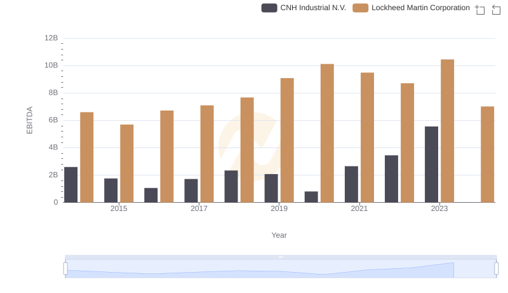Click the Lockheed Martin bar for 2021
508x293 pixels.
(x=367, y=137)
